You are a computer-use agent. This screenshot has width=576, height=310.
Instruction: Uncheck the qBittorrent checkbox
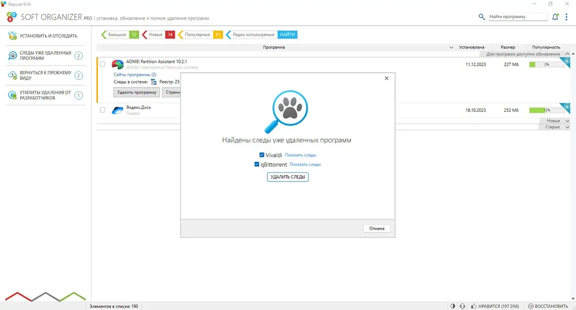tap(257, 164)
